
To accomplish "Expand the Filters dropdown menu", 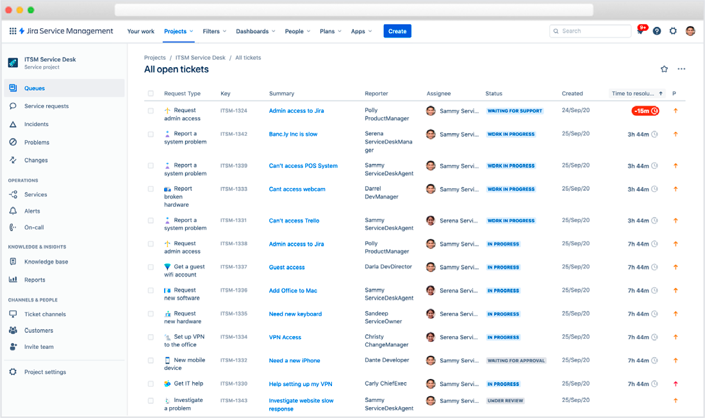I will (x=215, y=31).
